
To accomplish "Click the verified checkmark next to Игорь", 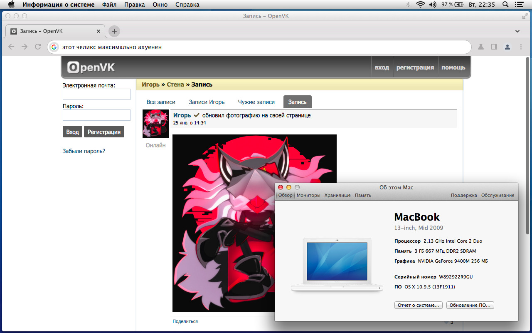I will (197, 115).
